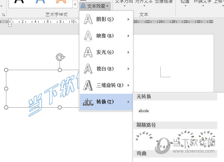224x162 pixels.
Task: Expand the WordArt styles gallery more arrow
Action: pyautogui.click(x=75, y=5)
